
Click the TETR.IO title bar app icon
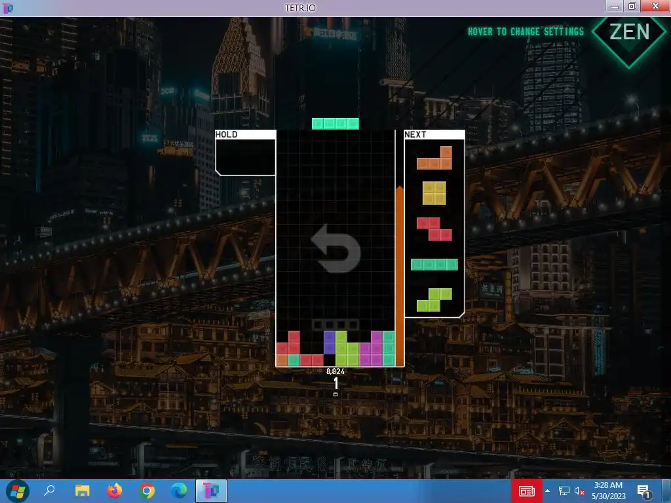[8, 8]
